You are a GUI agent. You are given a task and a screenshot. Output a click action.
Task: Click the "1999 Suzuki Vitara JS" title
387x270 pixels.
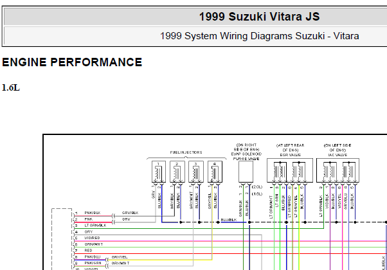(259, 17)
